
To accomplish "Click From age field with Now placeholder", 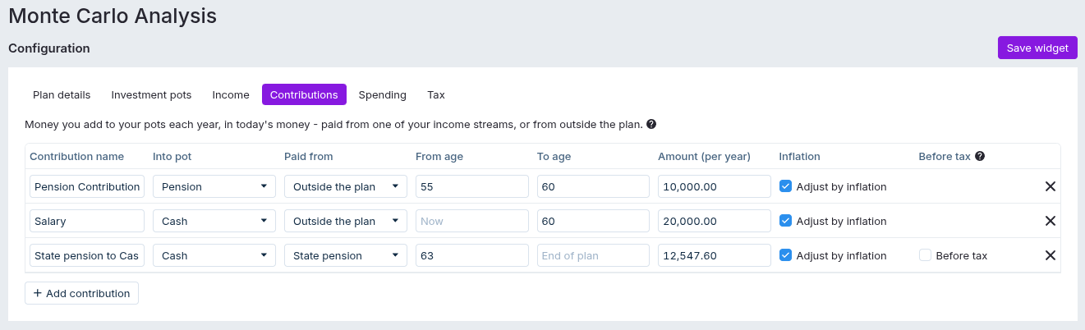I will coord(472,221).
